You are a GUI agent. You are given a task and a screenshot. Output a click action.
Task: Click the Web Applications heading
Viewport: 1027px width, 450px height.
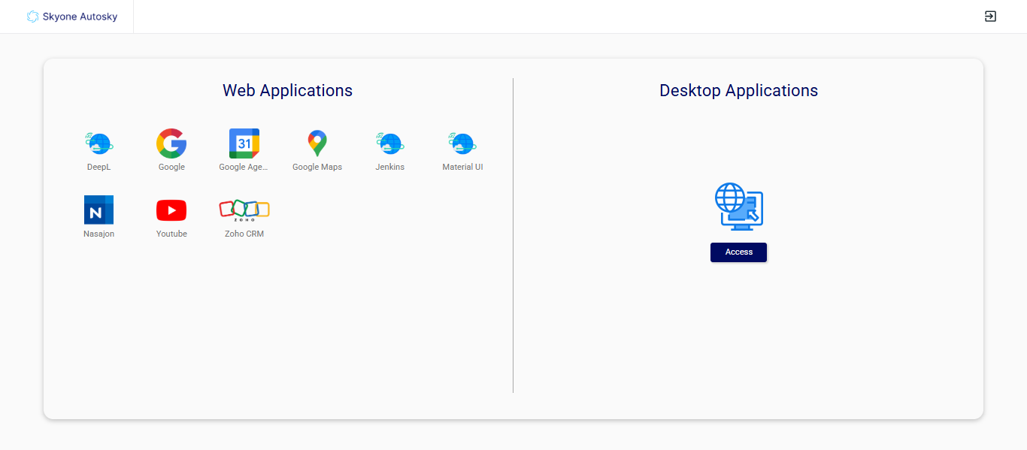(x=287, y=91)
